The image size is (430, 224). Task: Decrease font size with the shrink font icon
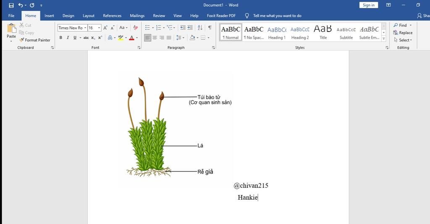click(x=113, y=28)
